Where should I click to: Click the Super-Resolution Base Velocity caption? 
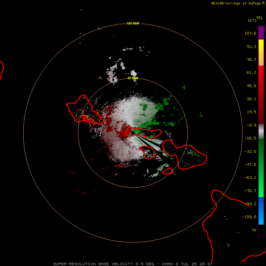[x=133, y=264]
